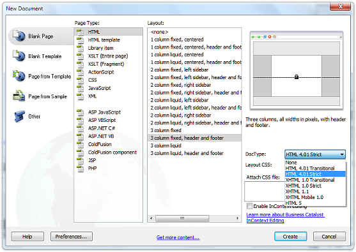This screenshot has width=356, height=252.
Task: Click the ColdFusion file icon
Action: [x=80, y=144]
